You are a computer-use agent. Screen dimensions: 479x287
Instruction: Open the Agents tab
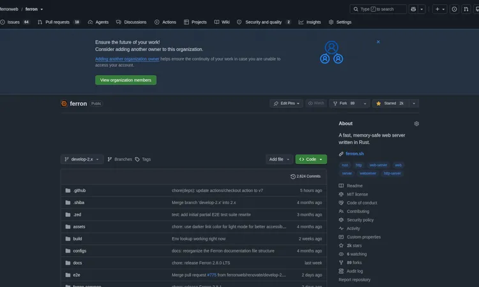point(98,22)
